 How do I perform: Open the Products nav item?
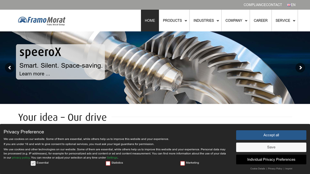tap(172, 20)
